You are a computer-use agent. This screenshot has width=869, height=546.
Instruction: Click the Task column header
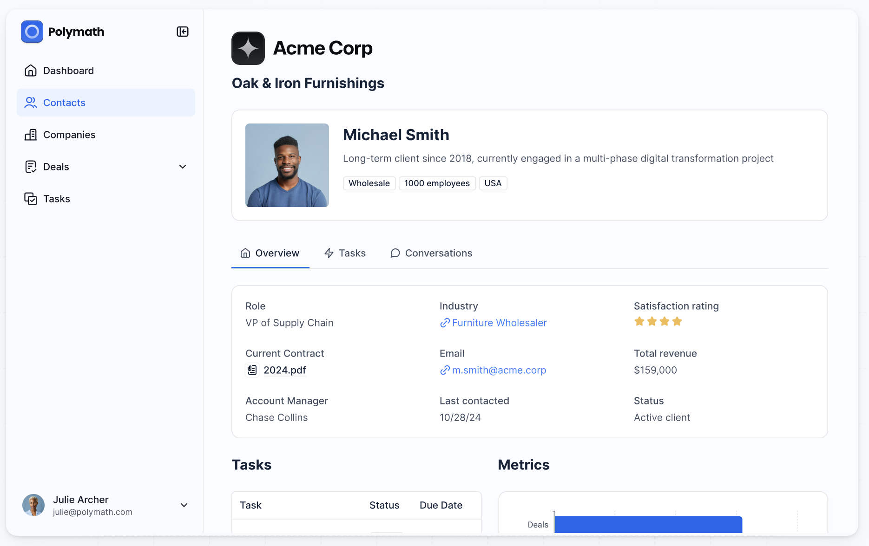pos(250,505)
